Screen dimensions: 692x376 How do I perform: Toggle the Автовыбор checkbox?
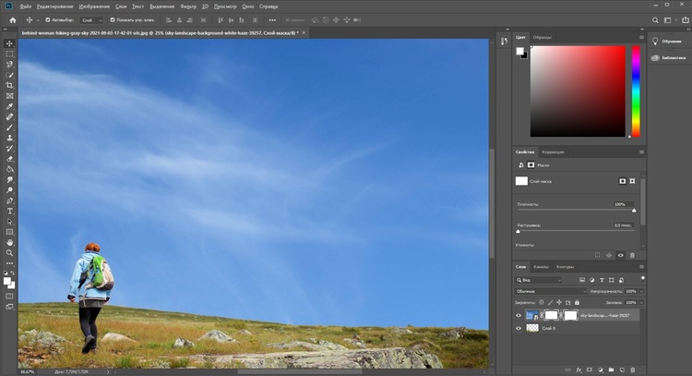point(47,18)
